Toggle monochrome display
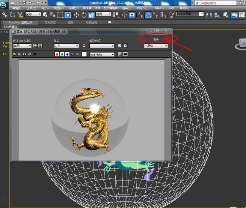246x208 pixels. coord(78,54)
